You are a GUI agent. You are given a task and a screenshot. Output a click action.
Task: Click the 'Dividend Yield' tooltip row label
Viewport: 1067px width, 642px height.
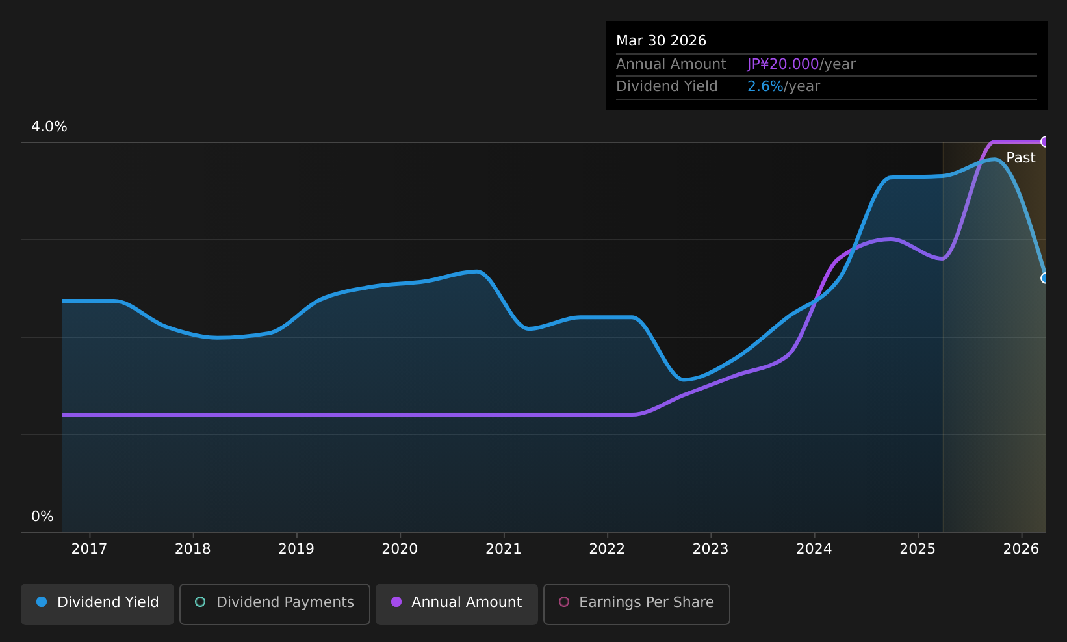[x=667, y=86]
